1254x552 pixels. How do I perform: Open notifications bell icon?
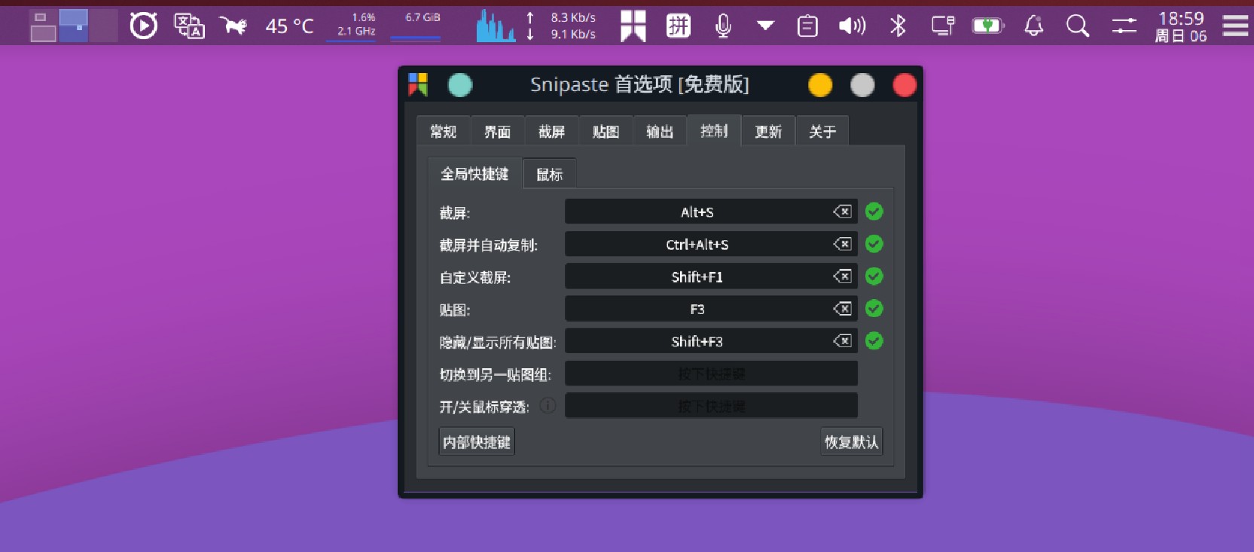coord(1033,26)
